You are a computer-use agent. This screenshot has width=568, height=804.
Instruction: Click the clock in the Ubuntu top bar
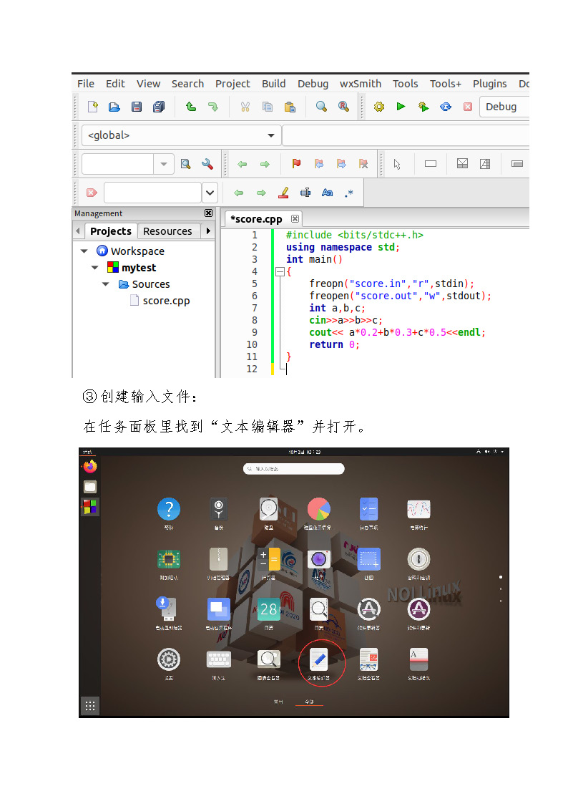pyautogui.click(x=304, y=452)
